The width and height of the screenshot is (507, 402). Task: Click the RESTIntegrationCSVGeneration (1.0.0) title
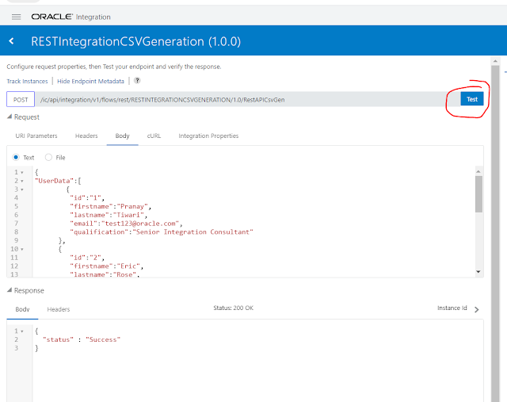coord(135,41)
